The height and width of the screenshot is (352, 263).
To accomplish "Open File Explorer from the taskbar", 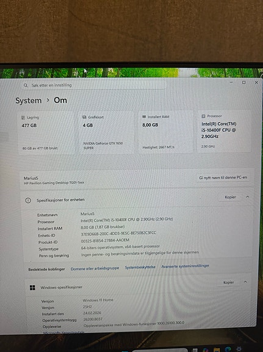I will point(217,350).
